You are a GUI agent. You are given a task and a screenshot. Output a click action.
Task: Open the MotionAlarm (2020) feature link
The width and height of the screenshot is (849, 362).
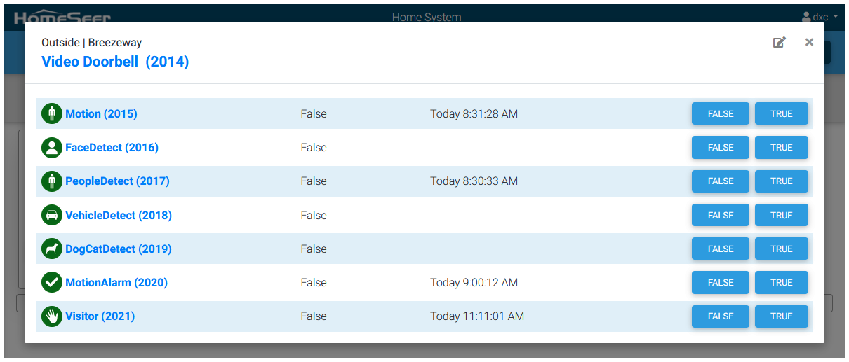[116, 283]
